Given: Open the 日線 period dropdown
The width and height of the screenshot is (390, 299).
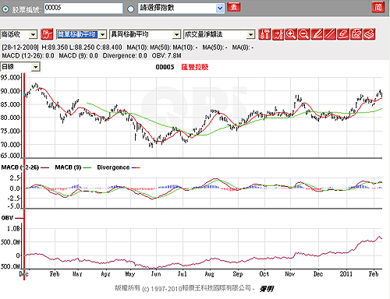Looking at the screenshot, I should pyautogui.click(x=20, y=67).
